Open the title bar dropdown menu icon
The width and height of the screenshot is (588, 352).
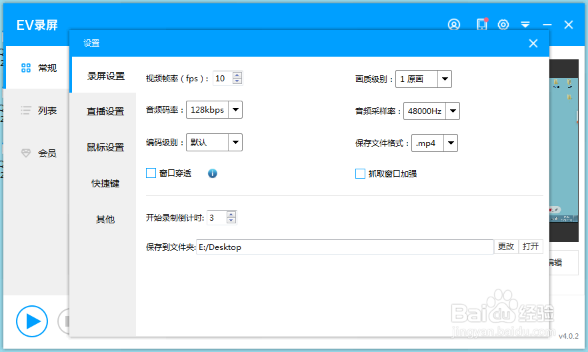tap(525, 25)
